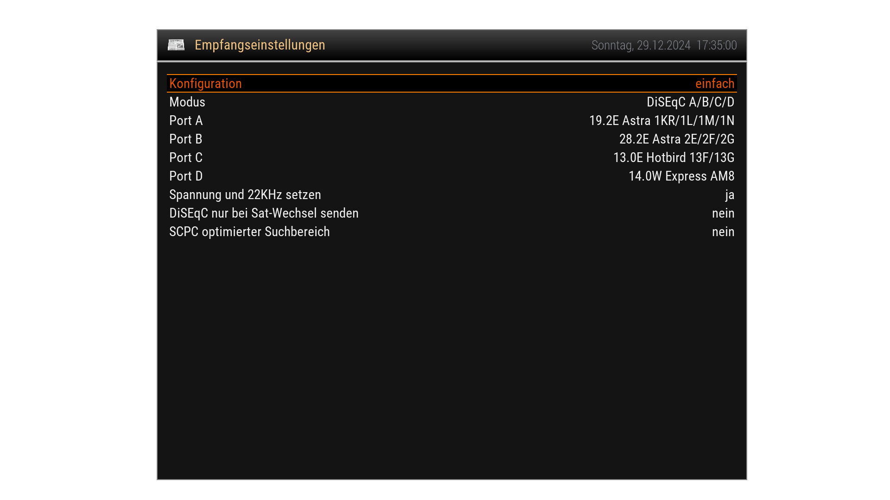Select the Port A entry
This screenshot has height=500, width=890.
(x=452, y=120)
